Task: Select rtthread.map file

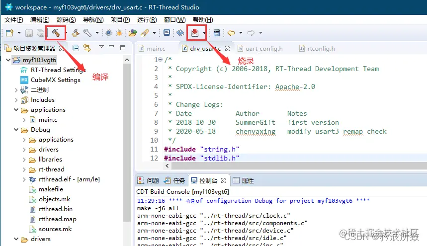Action: [58, 219]
